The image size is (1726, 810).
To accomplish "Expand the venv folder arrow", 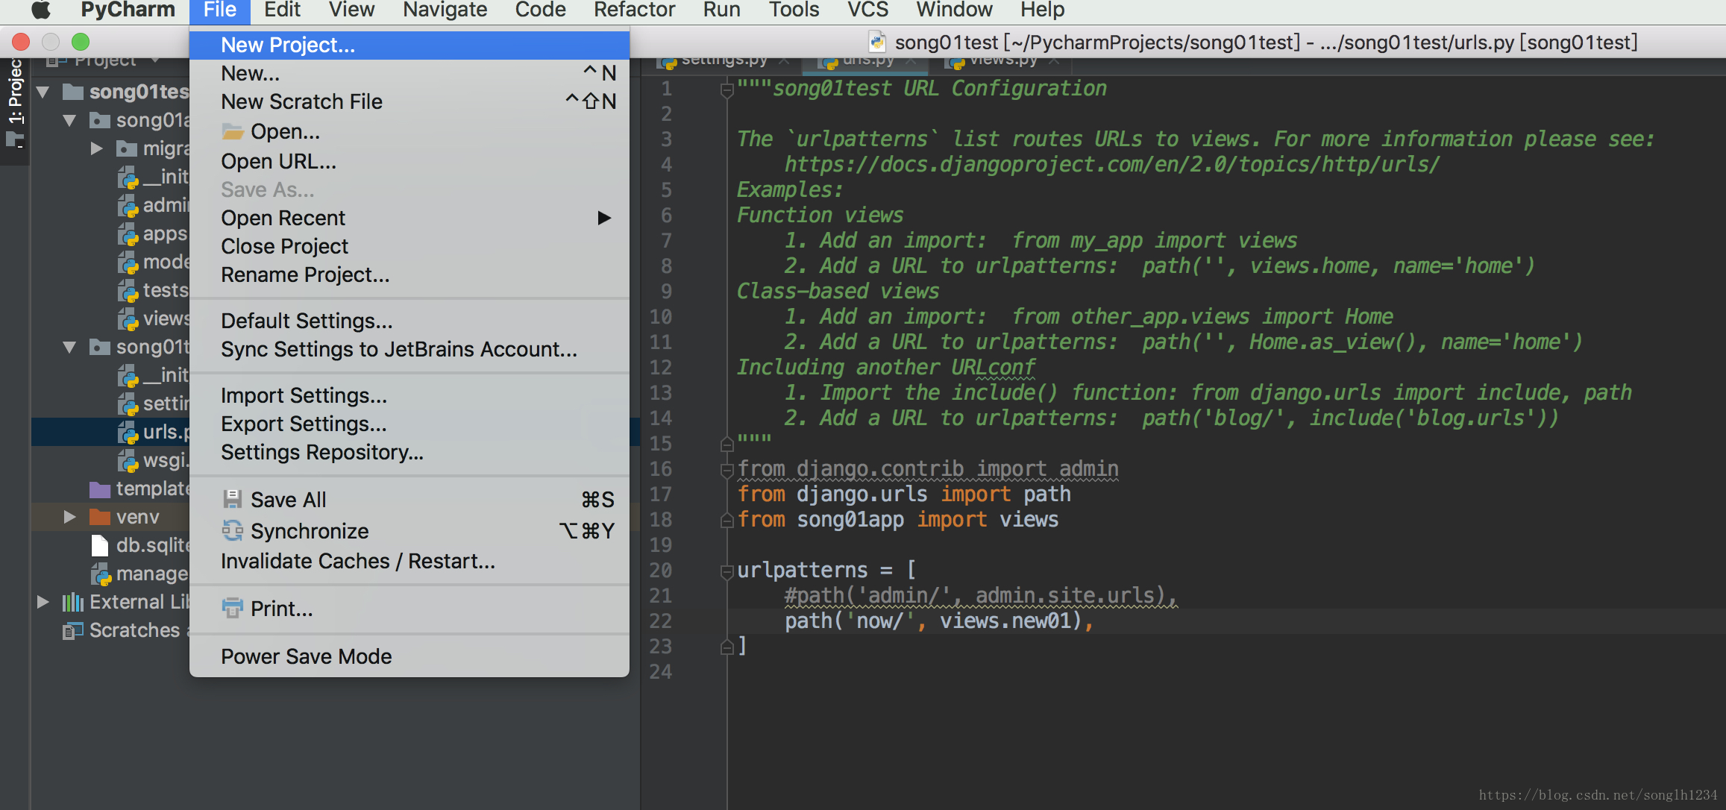I will coord(70,517).
